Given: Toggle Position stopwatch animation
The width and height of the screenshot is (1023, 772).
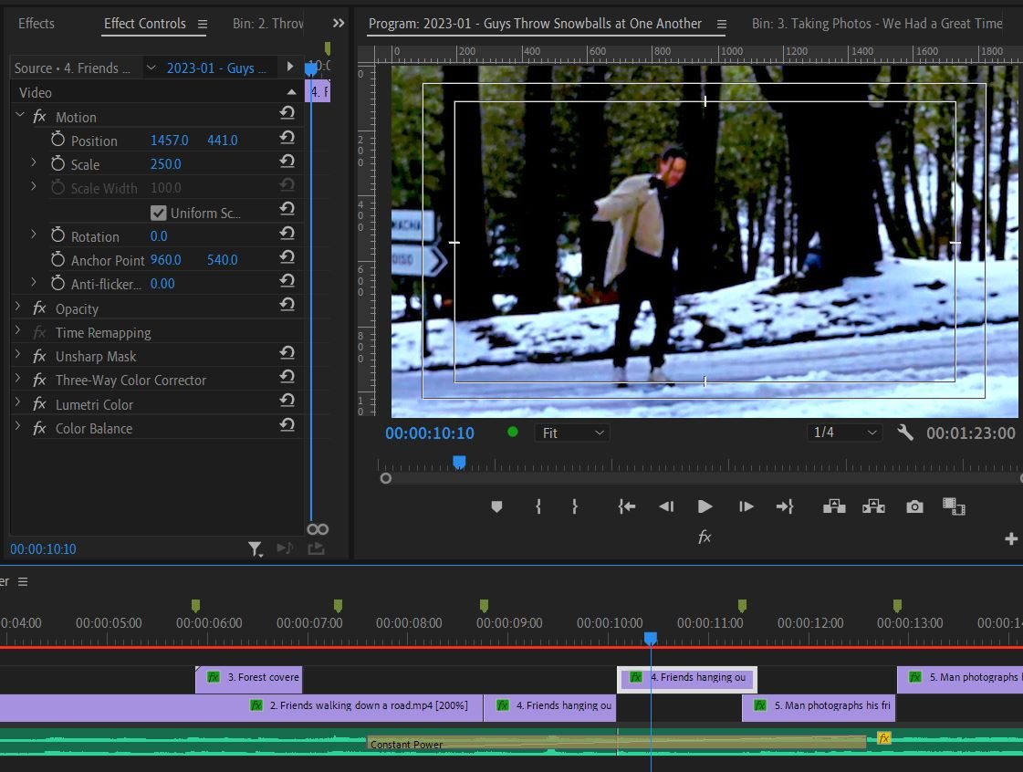Looking at the screenshot, I should (58, 140).
